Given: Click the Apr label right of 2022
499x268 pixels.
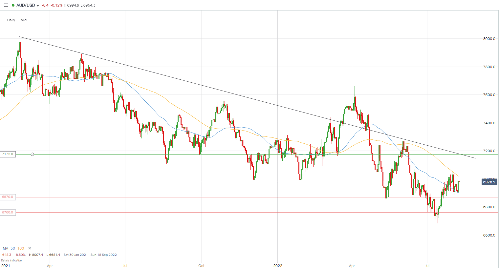Looking at the screenshot, I should click(352, 266).
